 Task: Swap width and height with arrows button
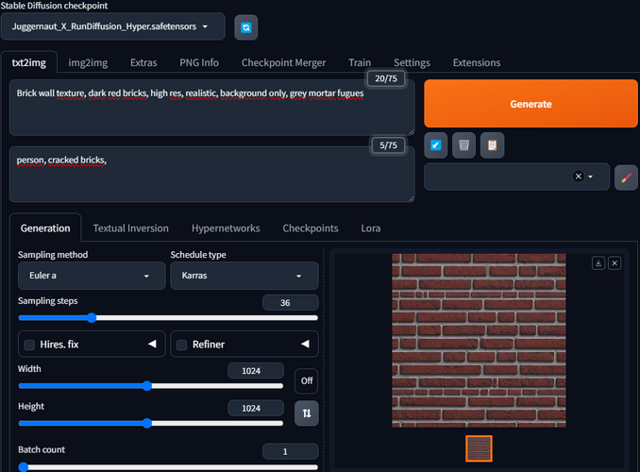point(307,413)
